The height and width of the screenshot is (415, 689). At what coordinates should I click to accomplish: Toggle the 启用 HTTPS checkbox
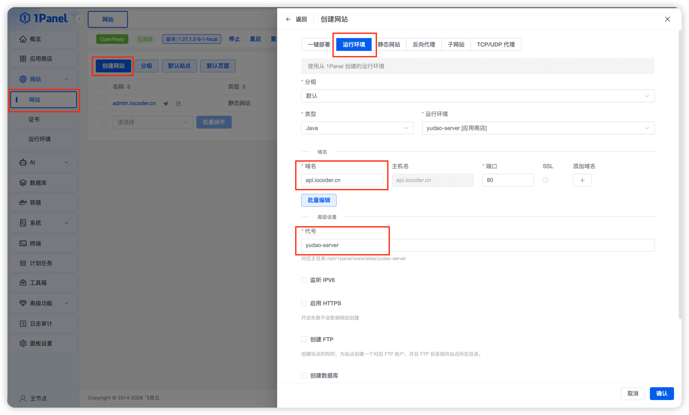(304, 303)
